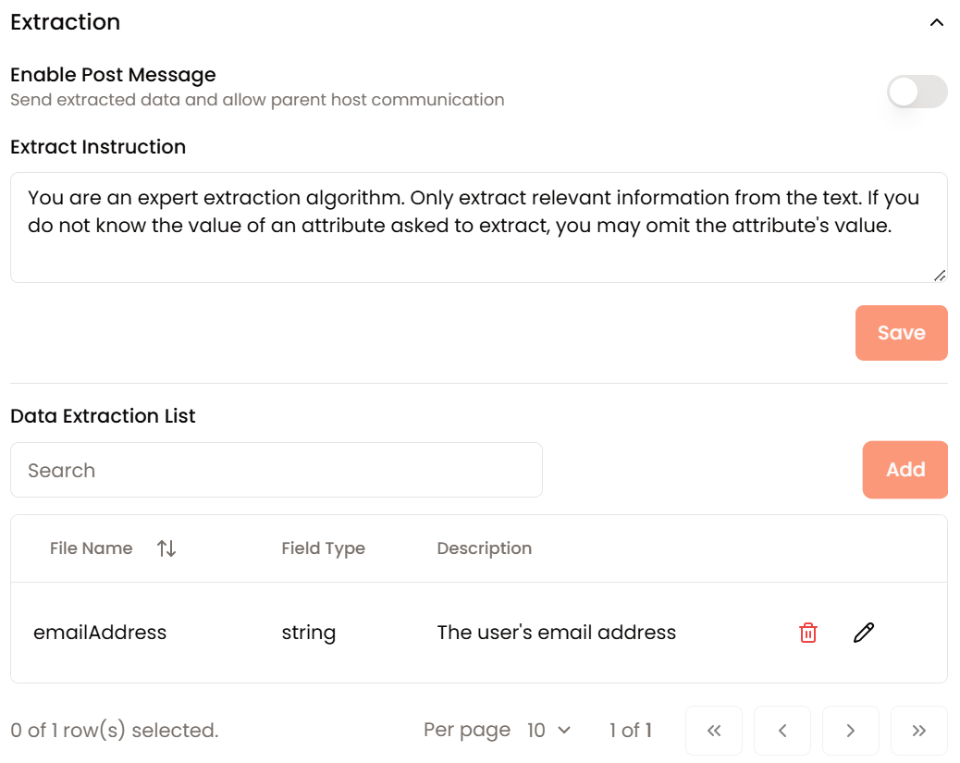Toggle the Enable Post Message switch
The width and height of the screenshot is (960, 763).
pyautogui.click(x=917, y=92)
